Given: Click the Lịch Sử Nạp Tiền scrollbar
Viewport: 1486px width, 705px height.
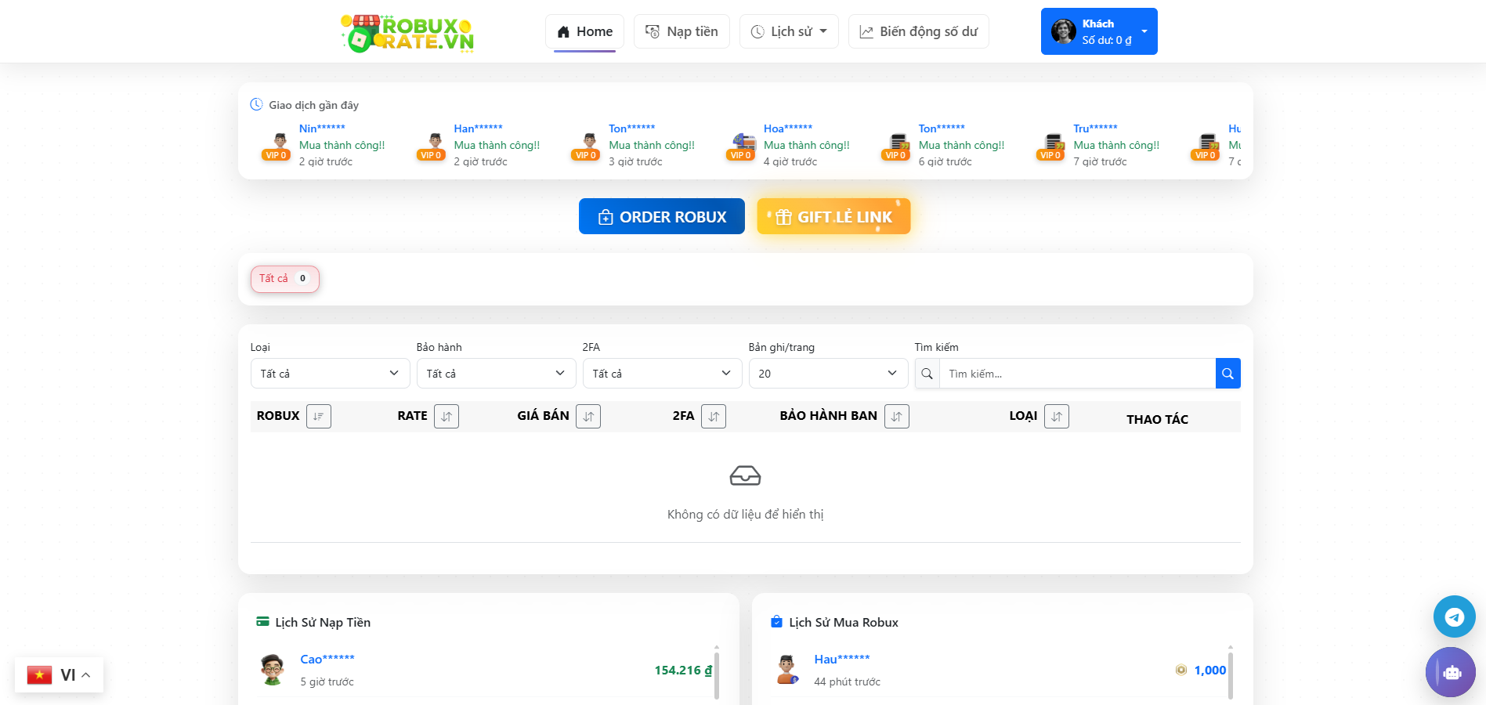Looking at the screenshot, I should [x=716, y=672].
